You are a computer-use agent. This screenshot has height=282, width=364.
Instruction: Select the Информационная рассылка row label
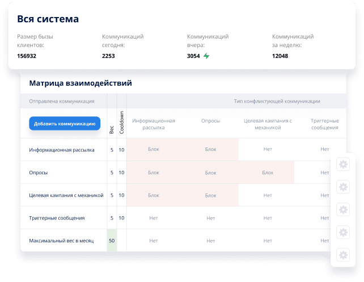point(62,150)
